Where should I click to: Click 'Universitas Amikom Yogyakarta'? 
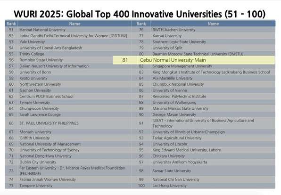tap(180, 162)
